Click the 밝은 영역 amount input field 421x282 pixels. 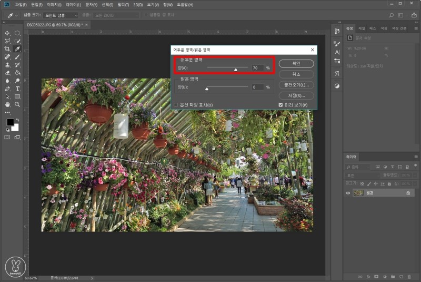[257, 87]
